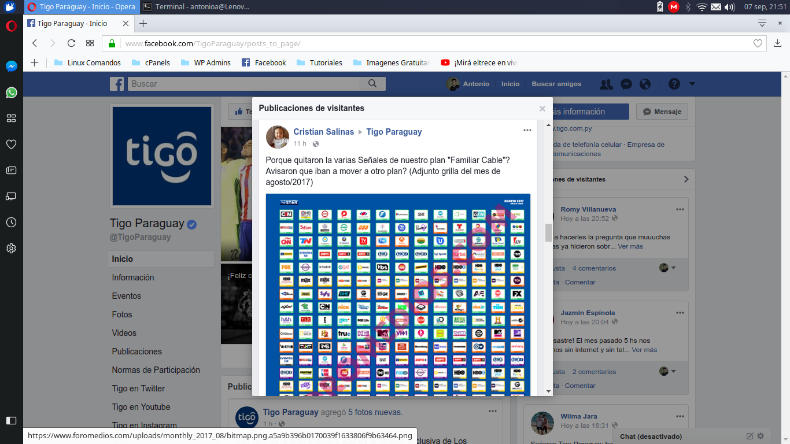This screenshot has height=444, width=790.
Task: Click Comentar under the 2 comentarios post
Action: [580, 386]
